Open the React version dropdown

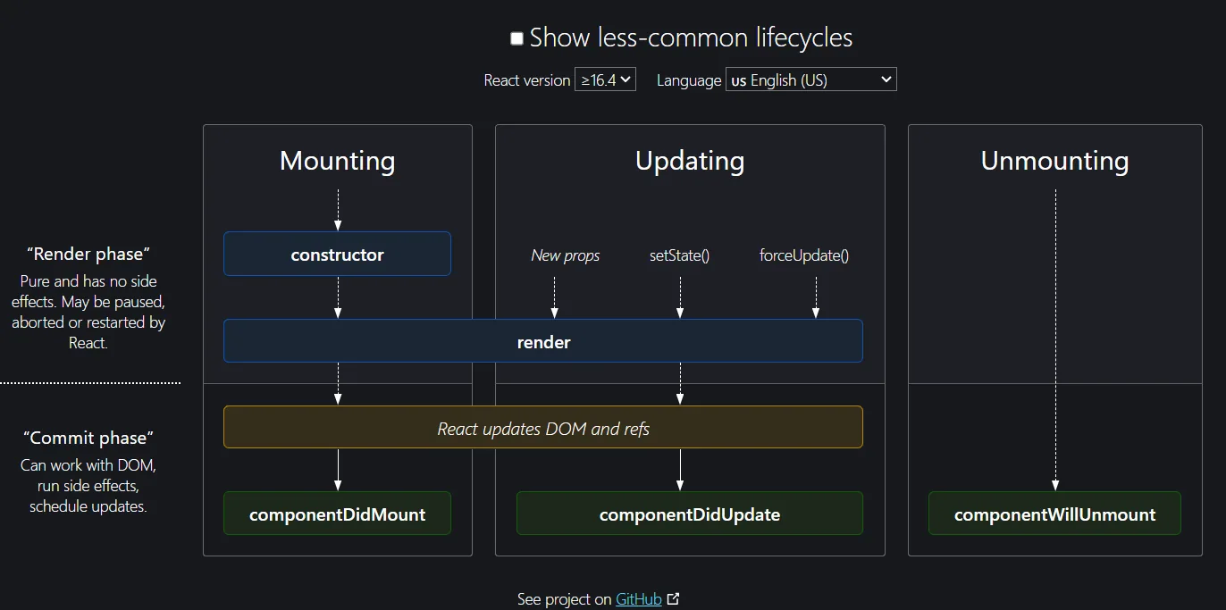click(605, 79)
